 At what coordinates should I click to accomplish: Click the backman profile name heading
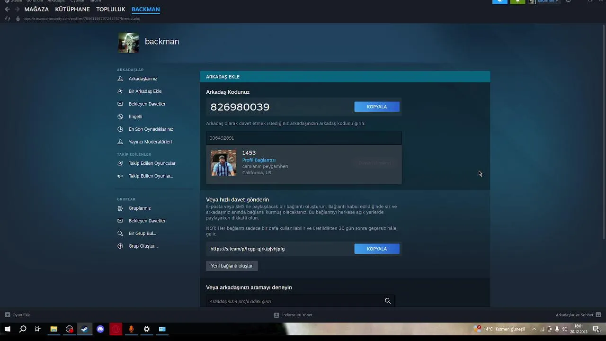162,41
